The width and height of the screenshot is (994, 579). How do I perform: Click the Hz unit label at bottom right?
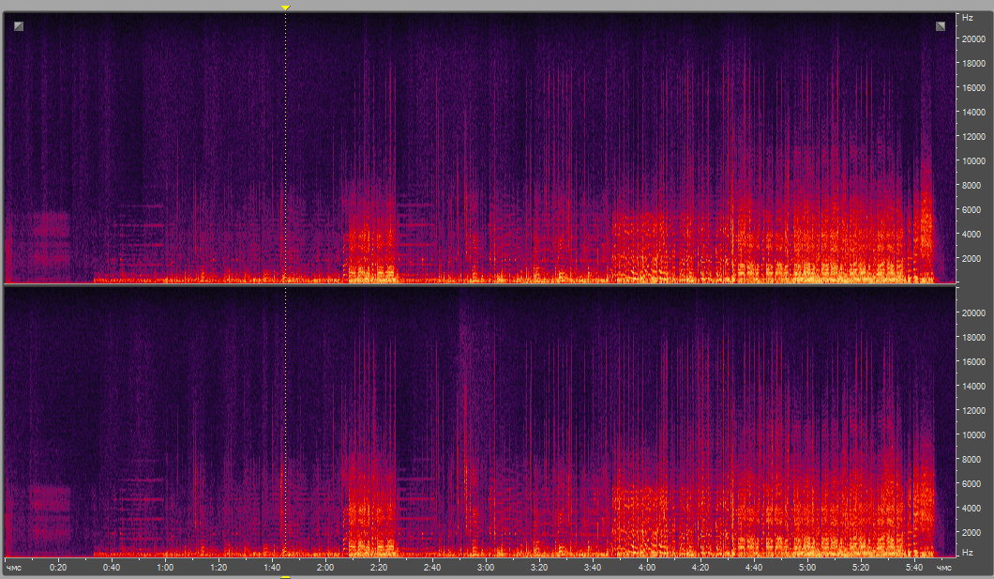pyautogui.click(x=968, y=552)
